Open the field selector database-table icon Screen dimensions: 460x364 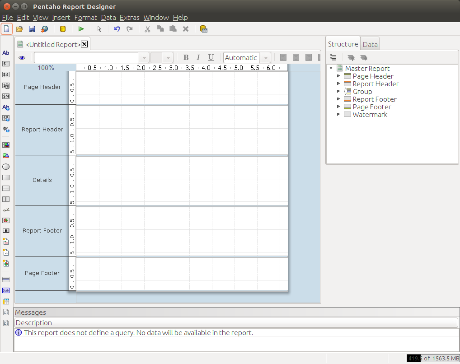click(x=204, y=29)
